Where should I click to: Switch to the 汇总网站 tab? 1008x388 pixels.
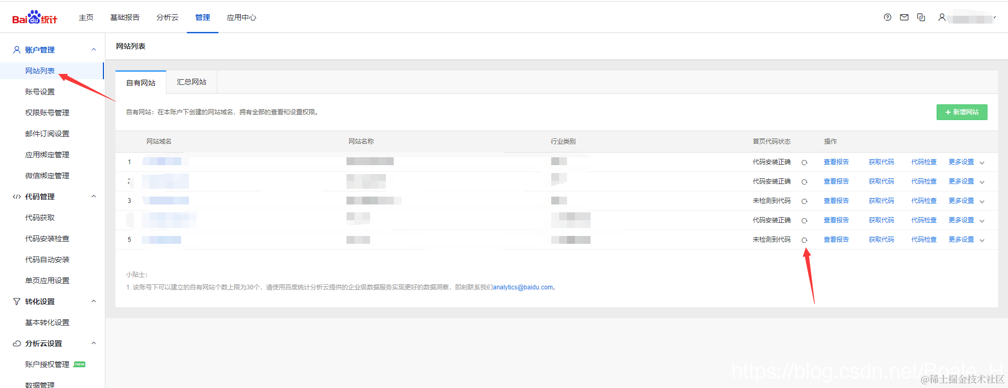point(192,82)
